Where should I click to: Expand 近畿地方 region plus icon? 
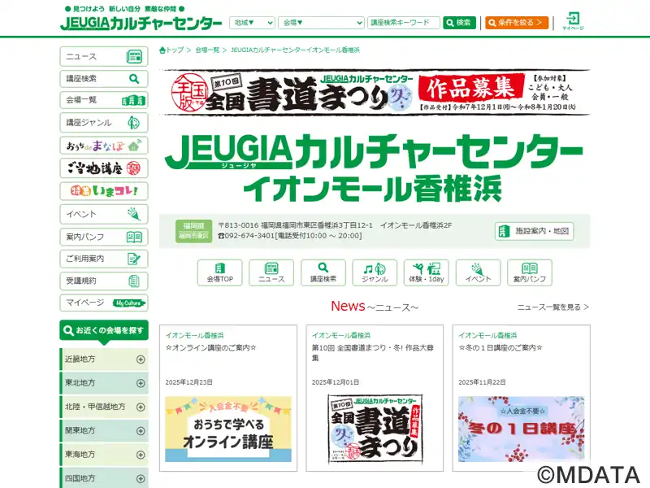[x=141, y=359]
